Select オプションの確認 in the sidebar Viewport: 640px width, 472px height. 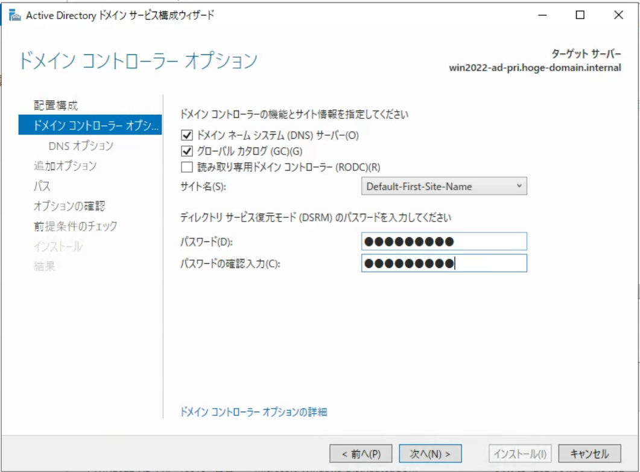tap(69, 206)
